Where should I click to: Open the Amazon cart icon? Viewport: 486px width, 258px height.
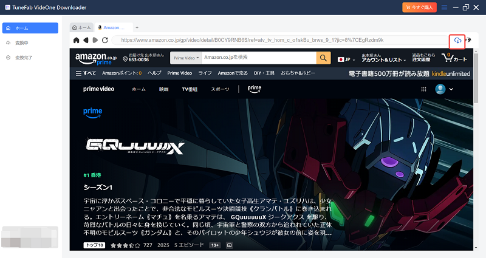point(454,58)
